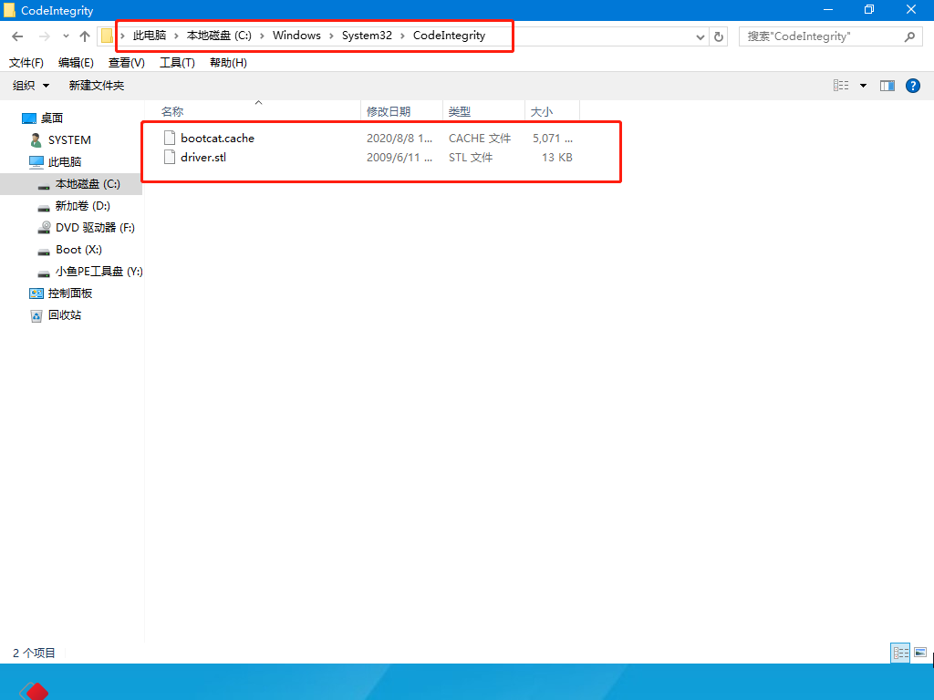The height and width of the screenshot is (700, 934).
Task: Click the folder icon in address bar
Action: pos(107,36)
